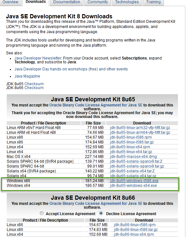Download jdk-8u65-linux-i586.rpm

coord(131,137)
